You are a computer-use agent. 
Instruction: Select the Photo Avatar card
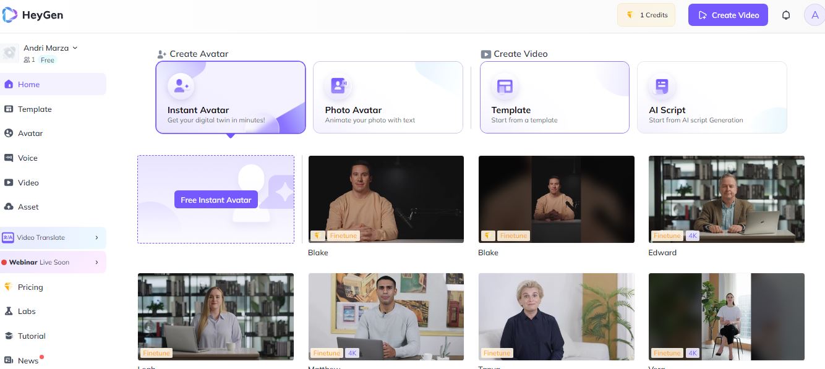(388, 97)
